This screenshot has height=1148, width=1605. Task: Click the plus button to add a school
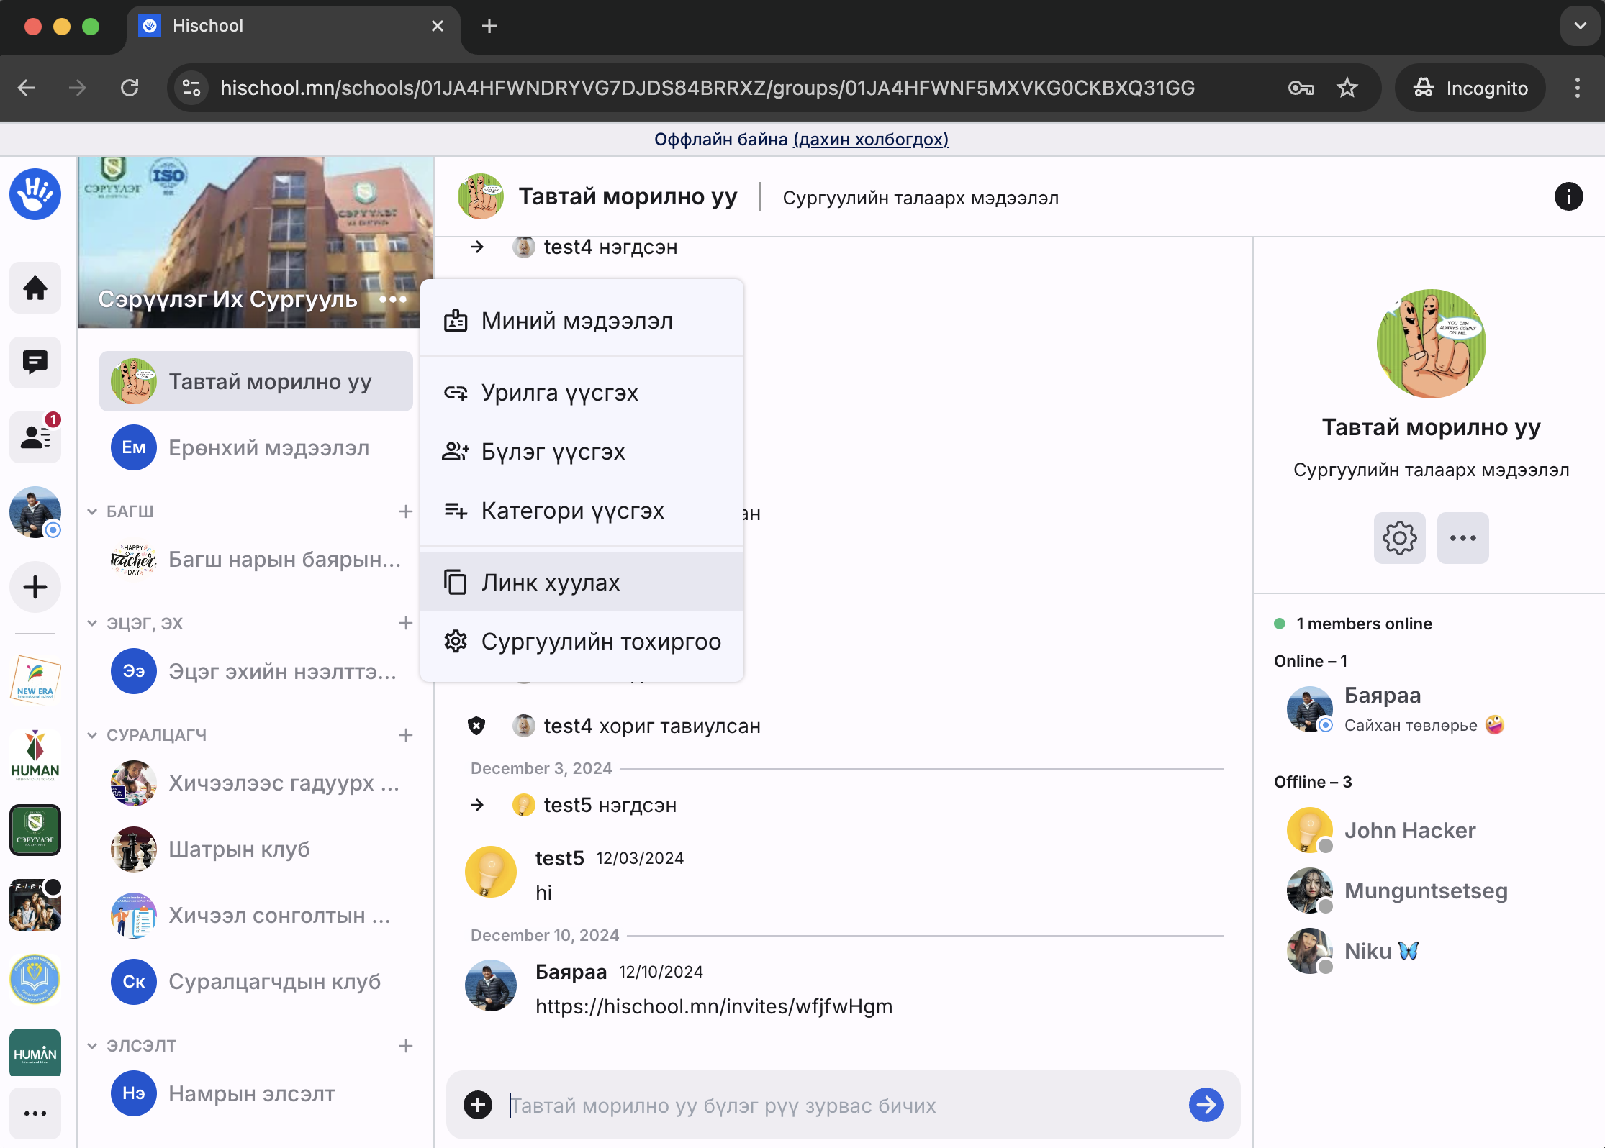click(35, 587)
